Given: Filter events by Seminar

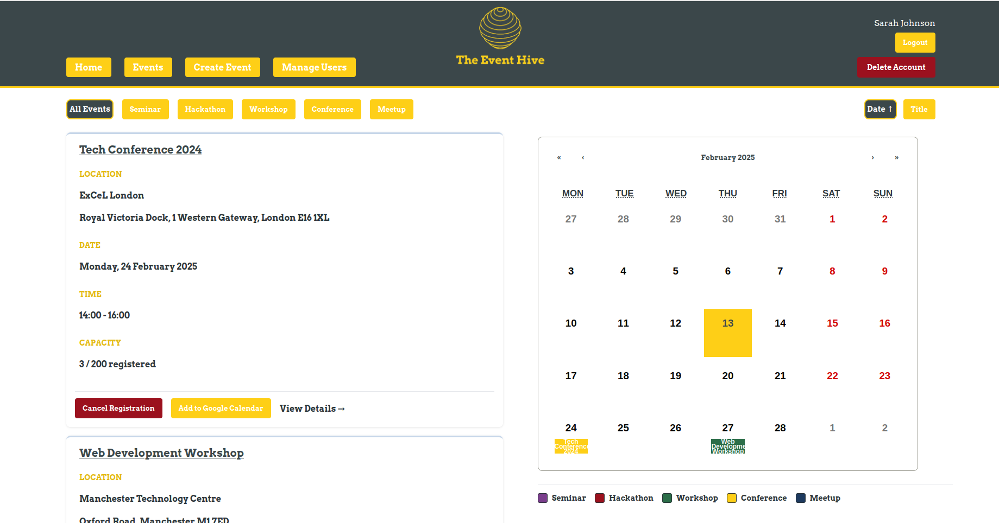Looking at the screenshot, I should coord(145,109).
